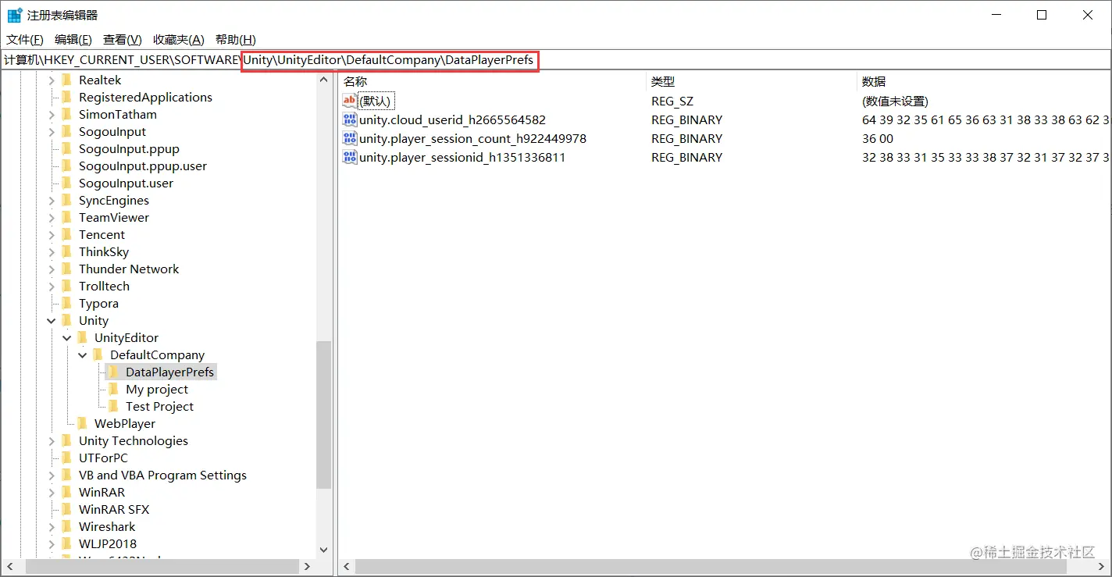Click the DataPlayerPrefs folder icon
The height and width of the screenshot is (577, 1112).
click(113, 372)
